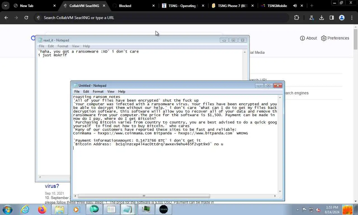Toggle the browser side panel
Screen dimensions: 358x215
[x=332, y=18]
